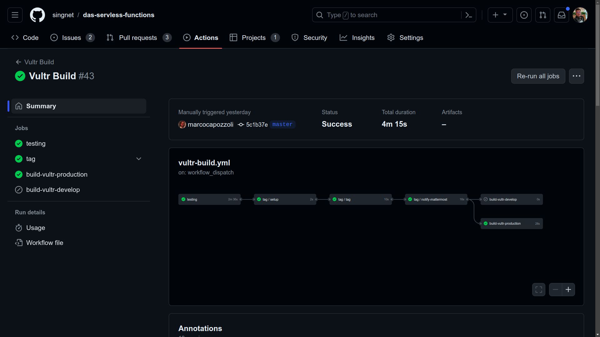This screenshot has height=337, width=600.
Task: Open das-servless-functions repository link
Action: [x=119, y=15]
